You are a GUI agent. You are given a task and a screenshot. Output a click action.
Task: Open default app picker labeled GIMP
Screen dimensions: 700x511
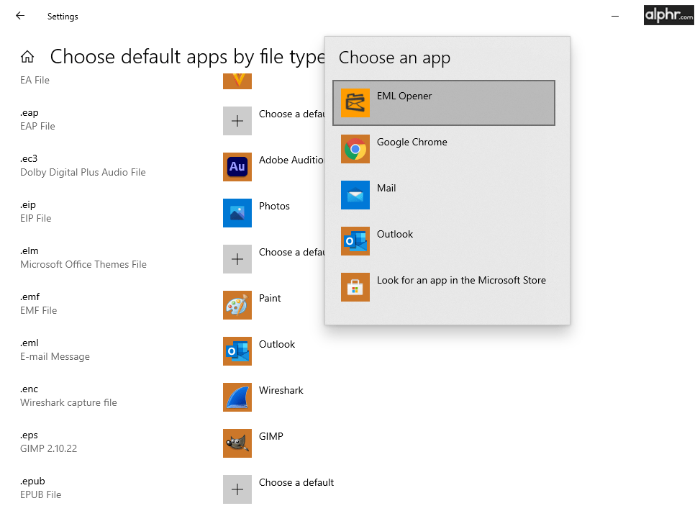pos(271,437)
